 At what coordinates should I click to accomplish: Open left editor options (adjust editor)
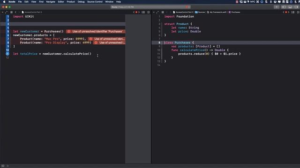[x=143, y=12]
